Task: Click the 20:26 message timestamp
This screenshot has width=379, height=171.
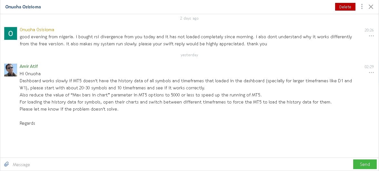Action: [369, 30]
